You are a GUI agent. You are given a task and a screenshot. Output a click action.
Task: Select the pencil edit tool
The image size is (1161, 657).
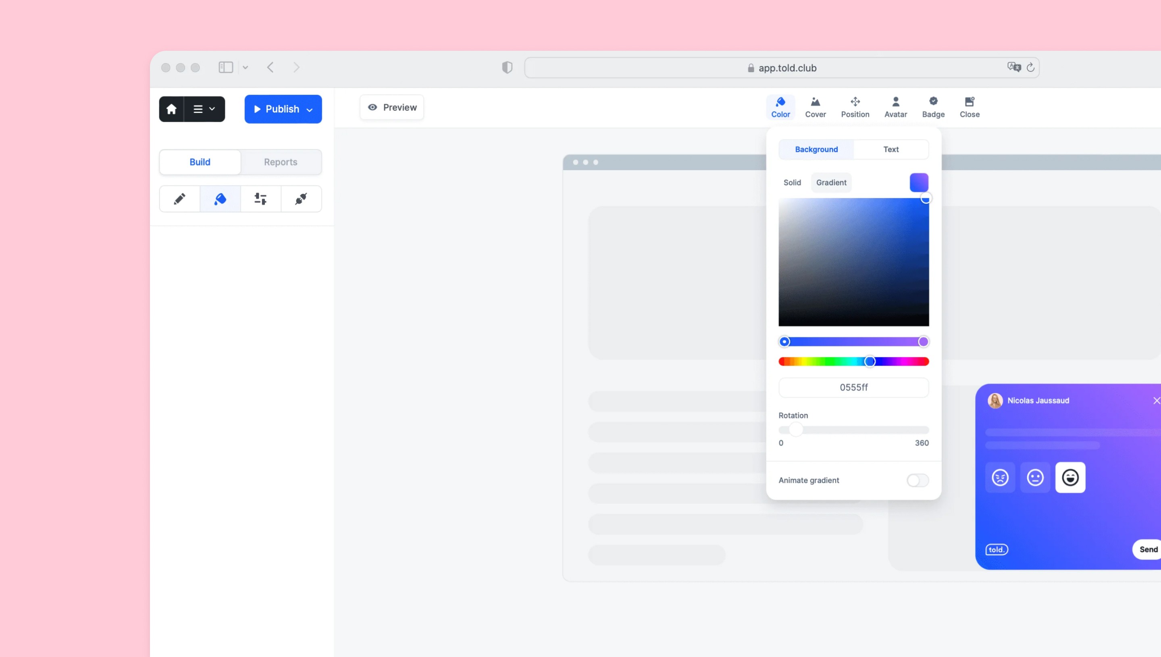point(179,199)
